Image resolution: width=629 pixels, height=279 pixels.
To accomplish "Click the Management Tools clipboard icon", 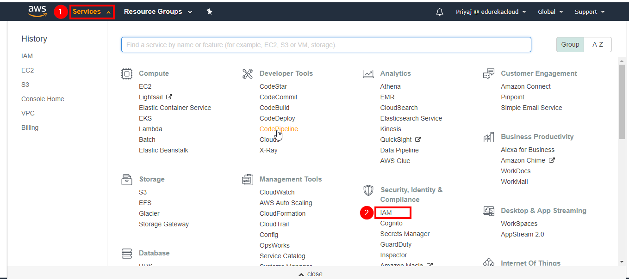I will [x=248, y=179].
